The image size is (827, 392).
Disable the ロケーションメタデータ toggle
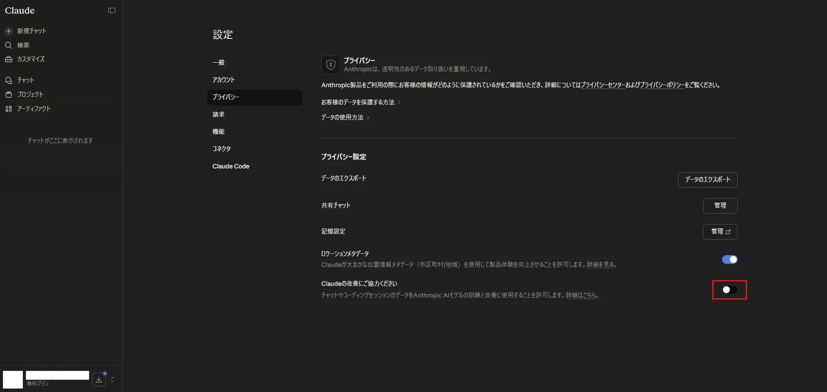click(x=729, y=259)
